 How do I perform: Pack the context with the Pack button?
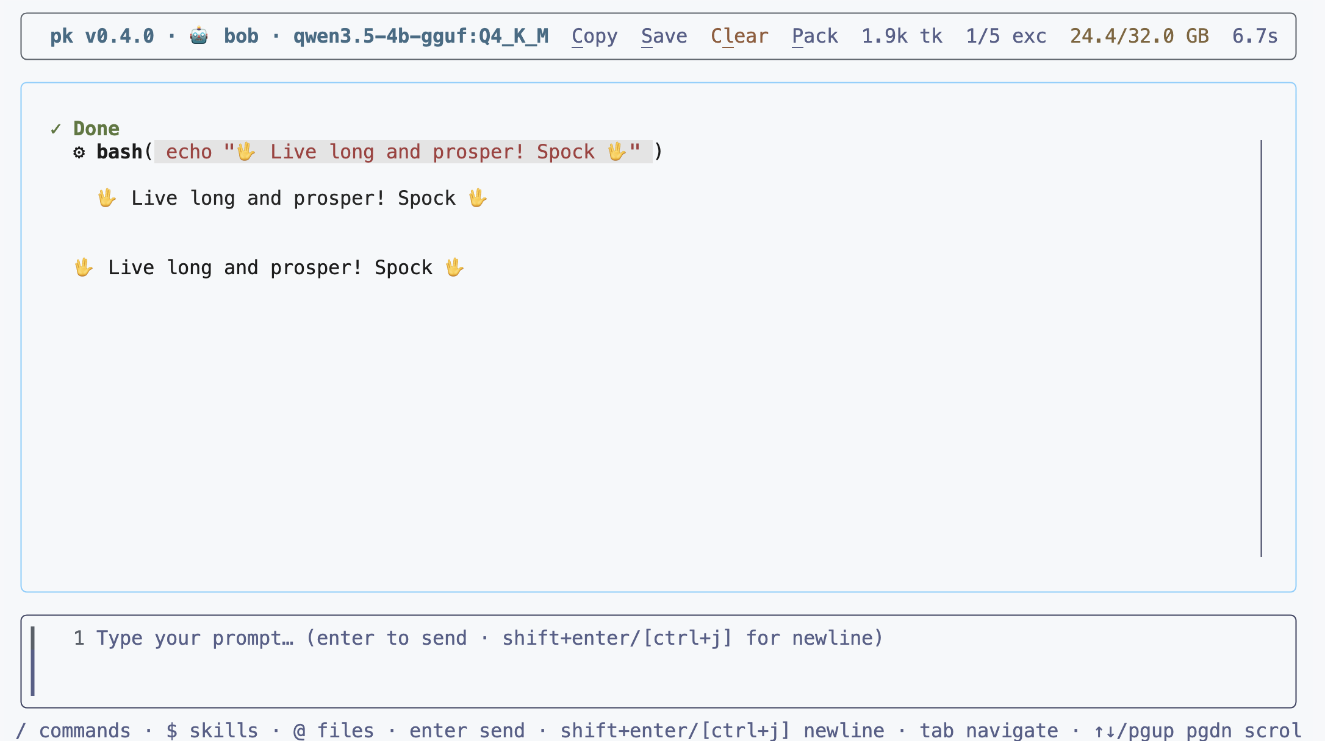815,36
